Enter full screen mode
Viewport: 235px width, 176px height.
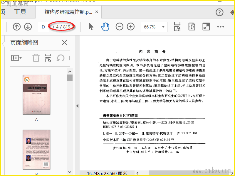pyautogui.click(x=206, y=27)
